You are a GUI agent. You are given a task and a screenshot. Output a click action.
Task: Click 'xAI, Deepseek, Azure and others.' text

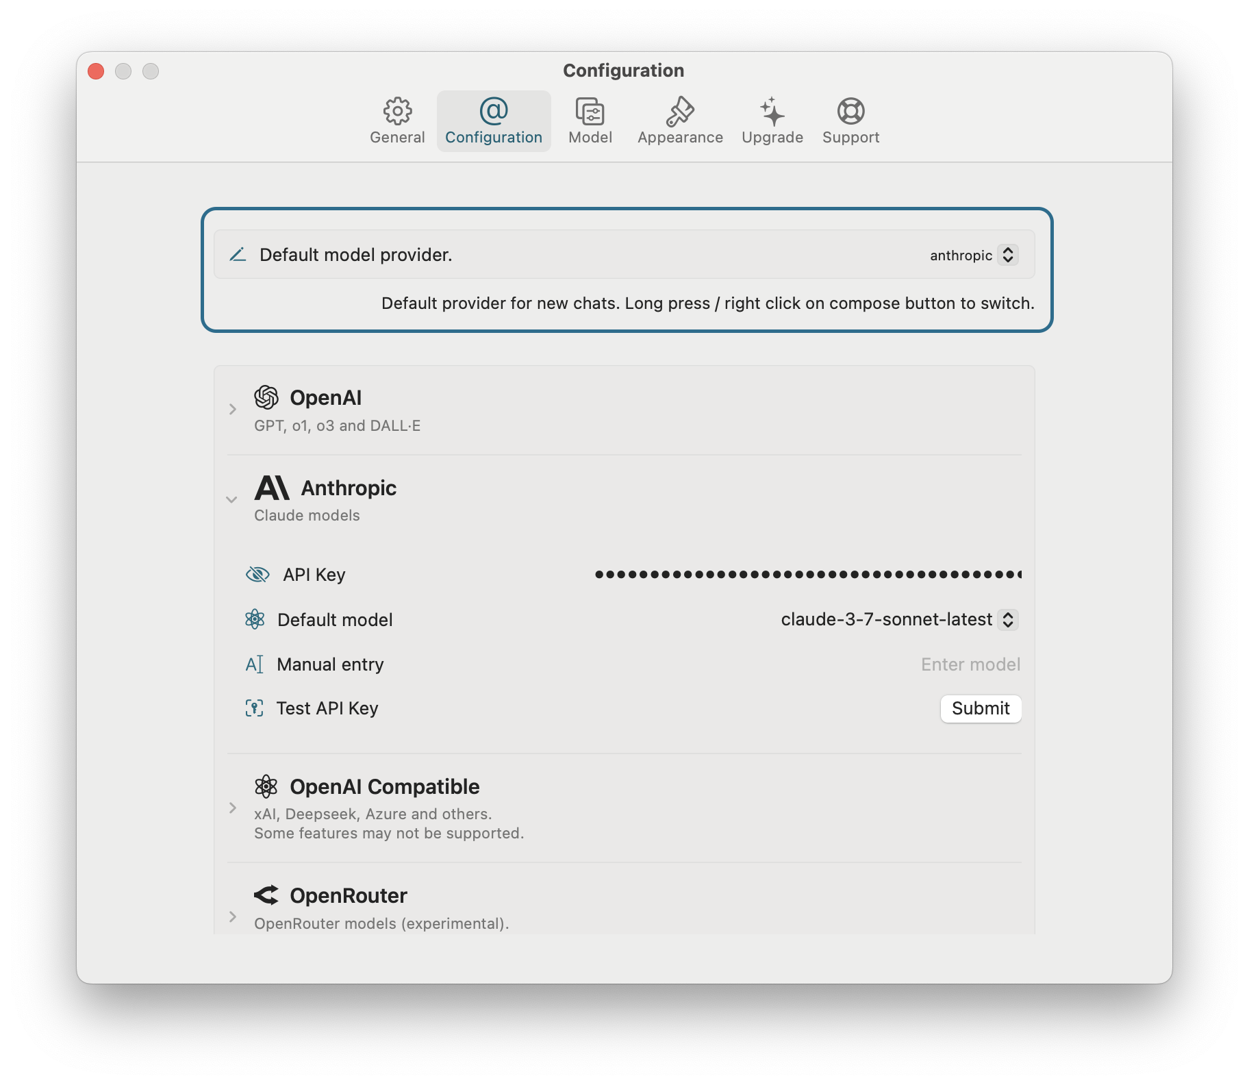[373, 814]
